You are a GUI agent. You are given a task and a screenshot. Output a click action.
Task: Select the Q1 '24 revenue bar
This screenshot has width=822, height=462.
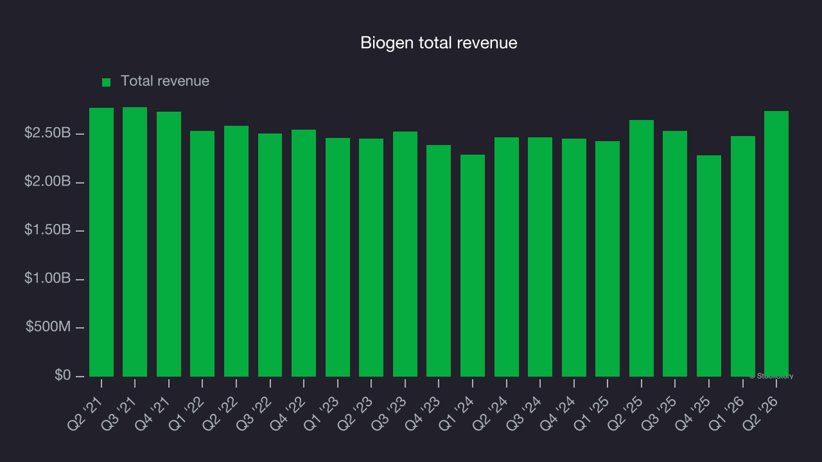pos(473,266)
